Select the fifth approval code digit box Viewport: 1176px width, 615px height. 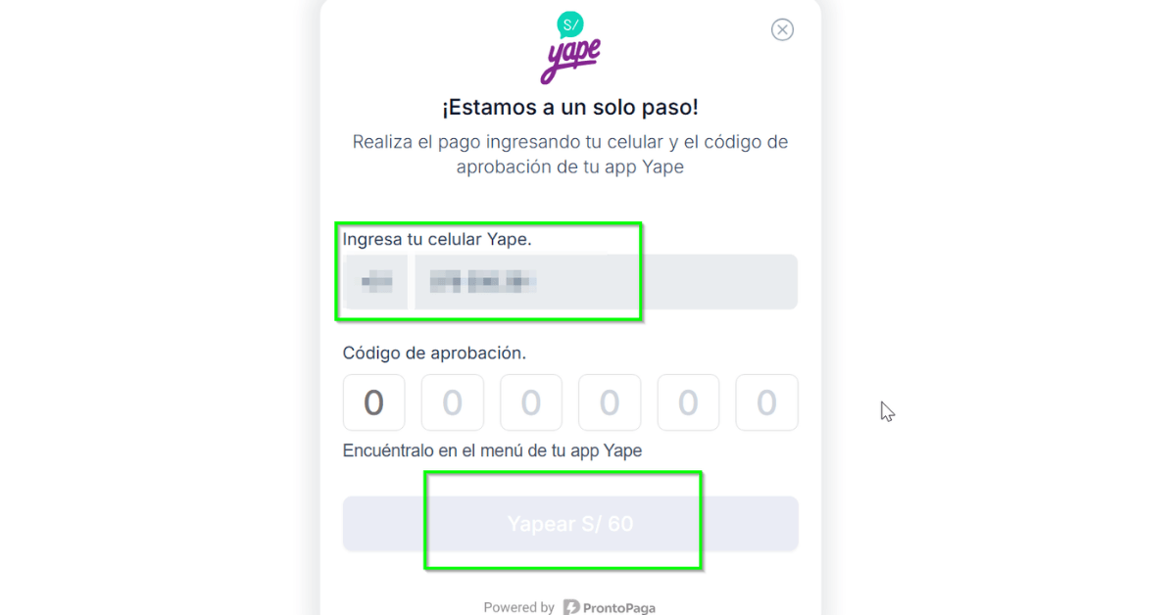coord(688,402)
